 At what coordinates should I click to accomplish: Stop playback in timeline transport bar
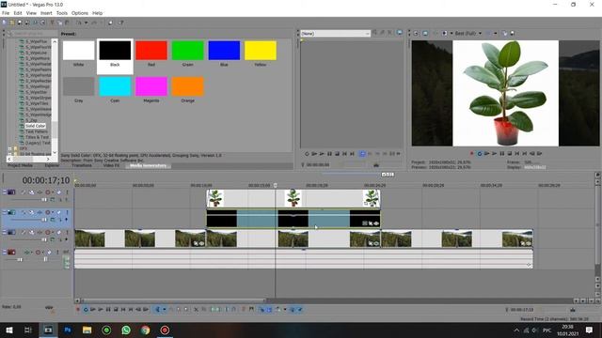116,309
